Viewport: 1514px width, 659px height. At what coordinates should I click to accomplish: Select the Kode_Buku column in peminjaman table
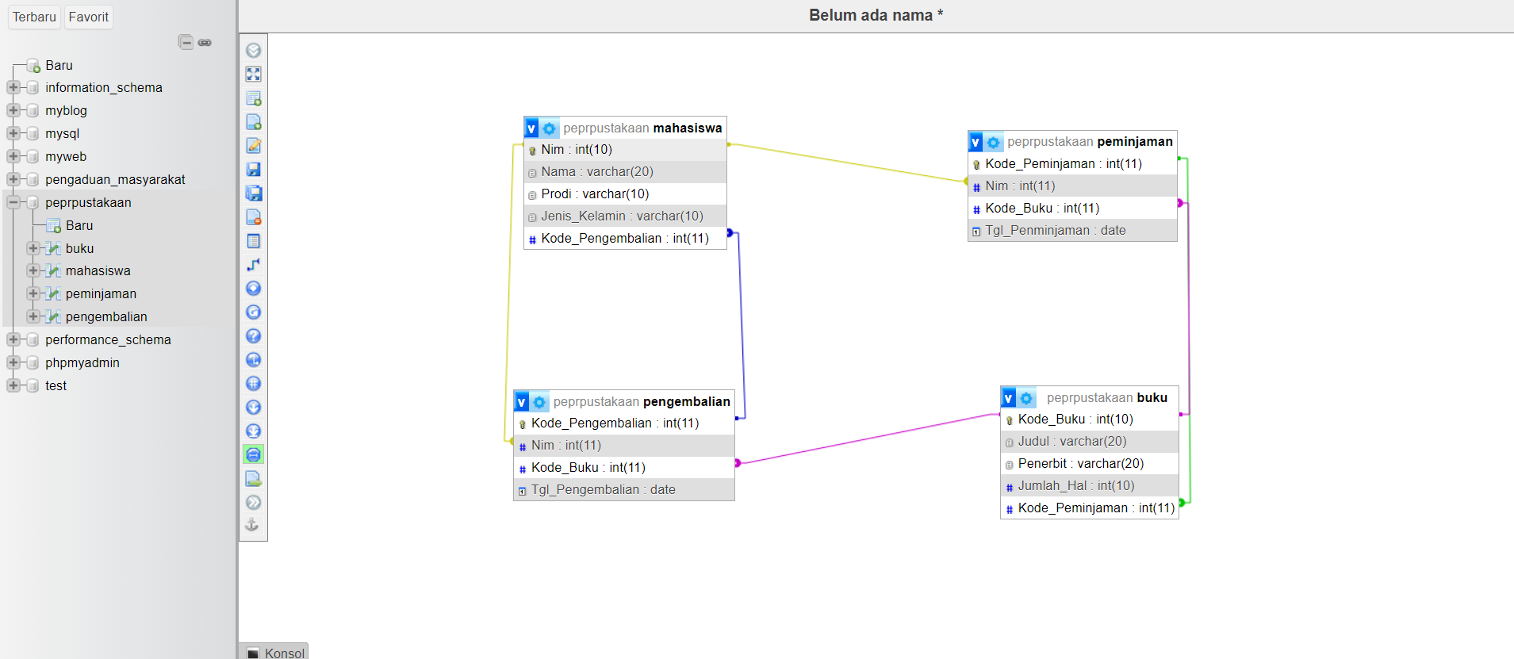click(x=1072, y=208)
